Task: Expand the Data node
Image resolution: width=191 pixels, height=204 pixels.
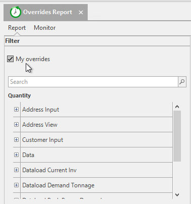Action: [16, 155]
